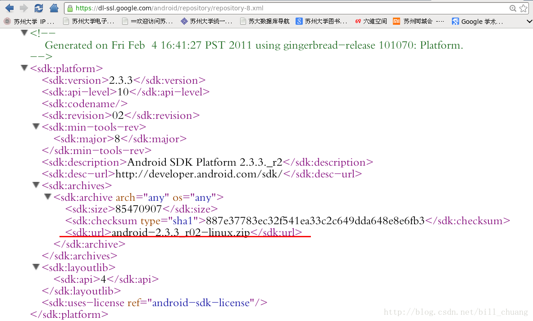Open the 苏州大学图书 bookmark

click(322, 22)
